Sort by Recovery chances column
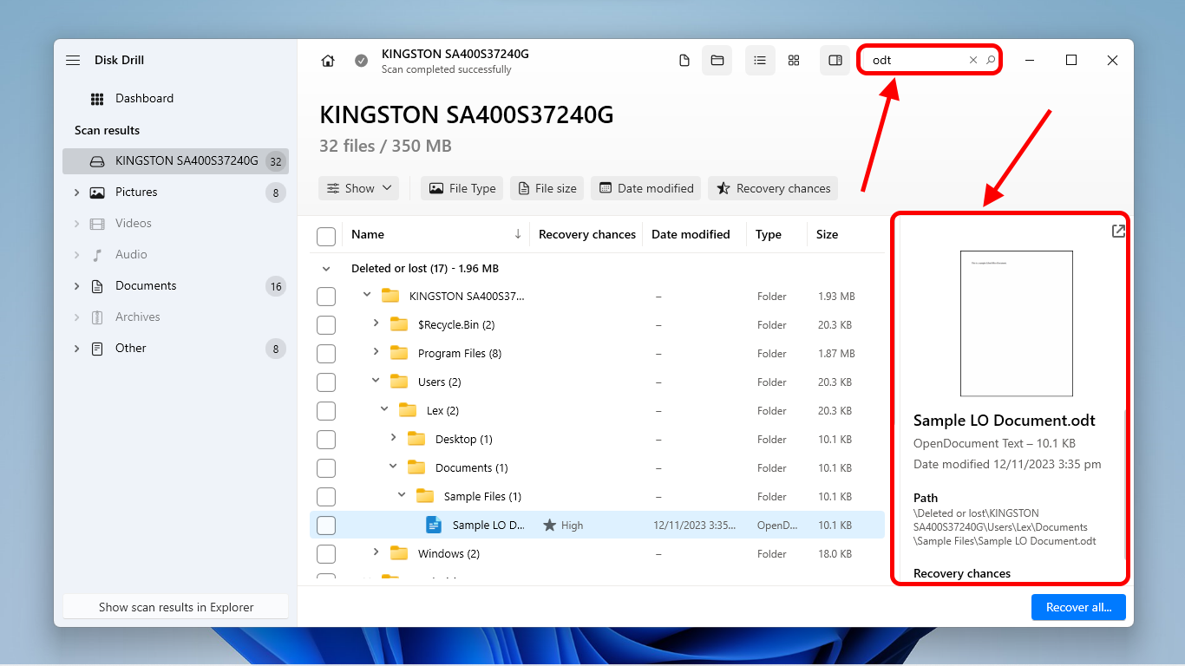 (587, 234)
